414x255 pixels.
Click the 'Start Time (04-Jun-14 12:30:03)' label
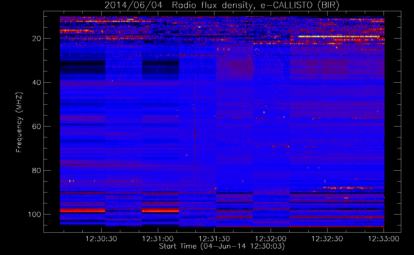click(222, 246)
